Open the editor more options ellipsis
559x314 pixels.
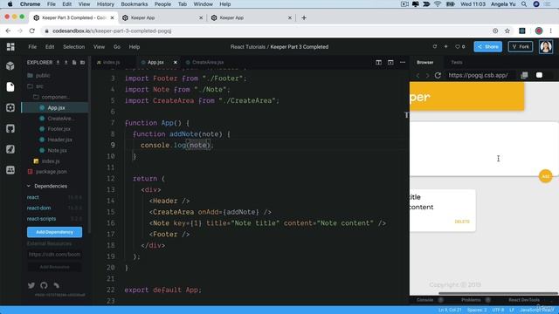tap(403, 62)
